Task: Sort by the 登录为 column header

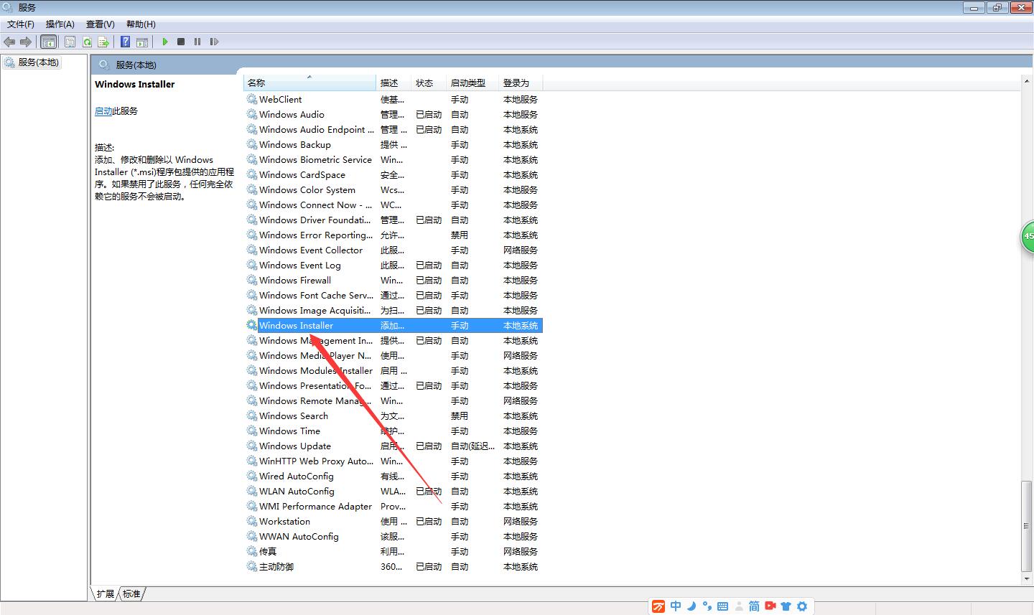Action: coord(521,83)
